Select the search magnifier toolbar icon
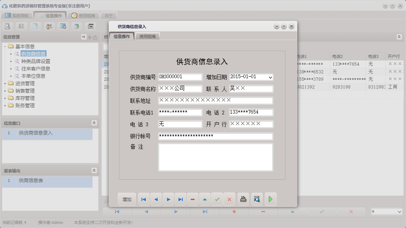 7,26
